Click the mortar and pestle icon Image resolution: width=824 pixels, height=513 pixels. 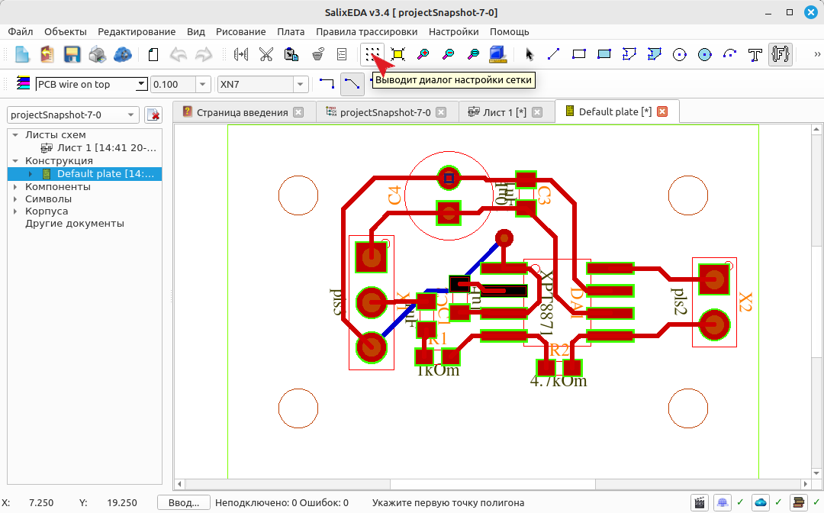click(x=317, y=54)
